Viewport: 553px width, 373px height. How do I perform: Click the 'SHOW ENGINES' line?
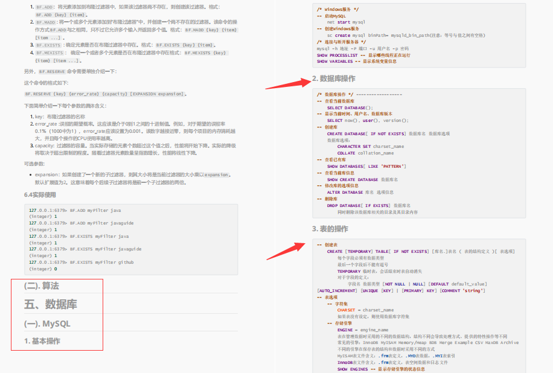[x=381, y=369]
